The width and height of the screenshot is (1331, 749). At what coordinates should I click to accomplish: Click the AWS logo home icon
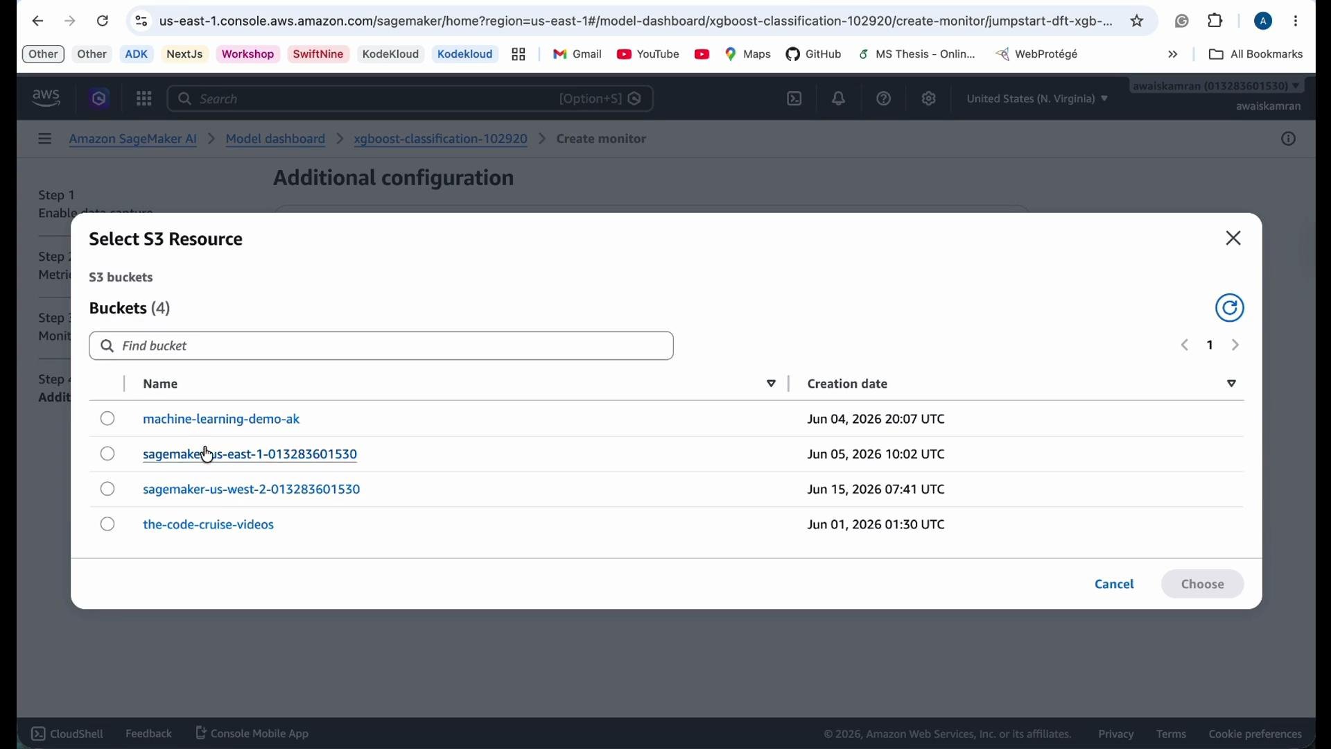[x=46, y=99]
